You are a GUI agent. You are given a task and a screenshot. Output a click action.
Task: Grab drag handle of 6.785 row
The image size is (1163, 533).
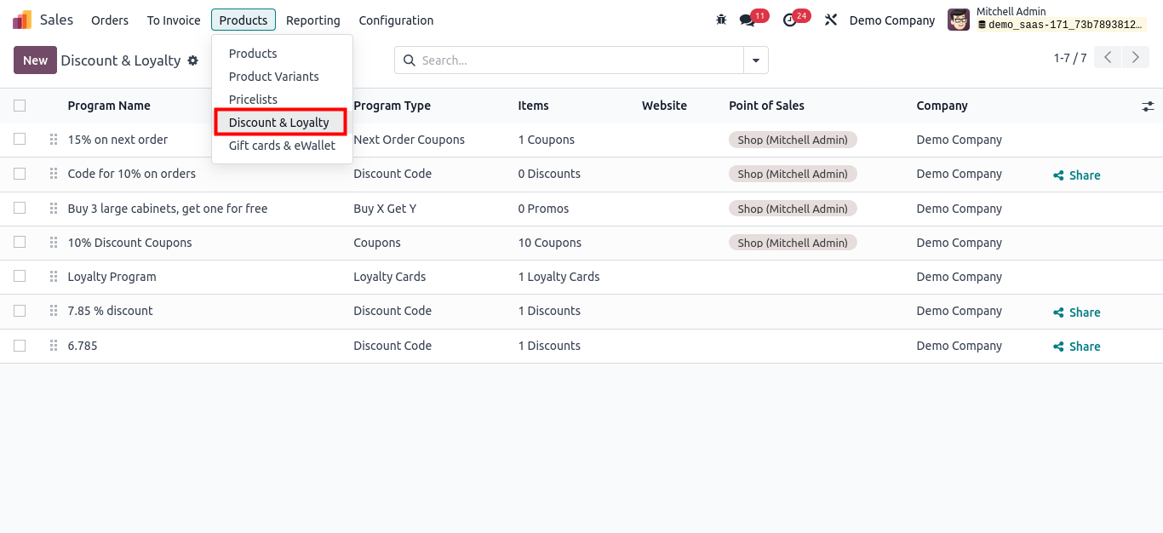point(54,346)
